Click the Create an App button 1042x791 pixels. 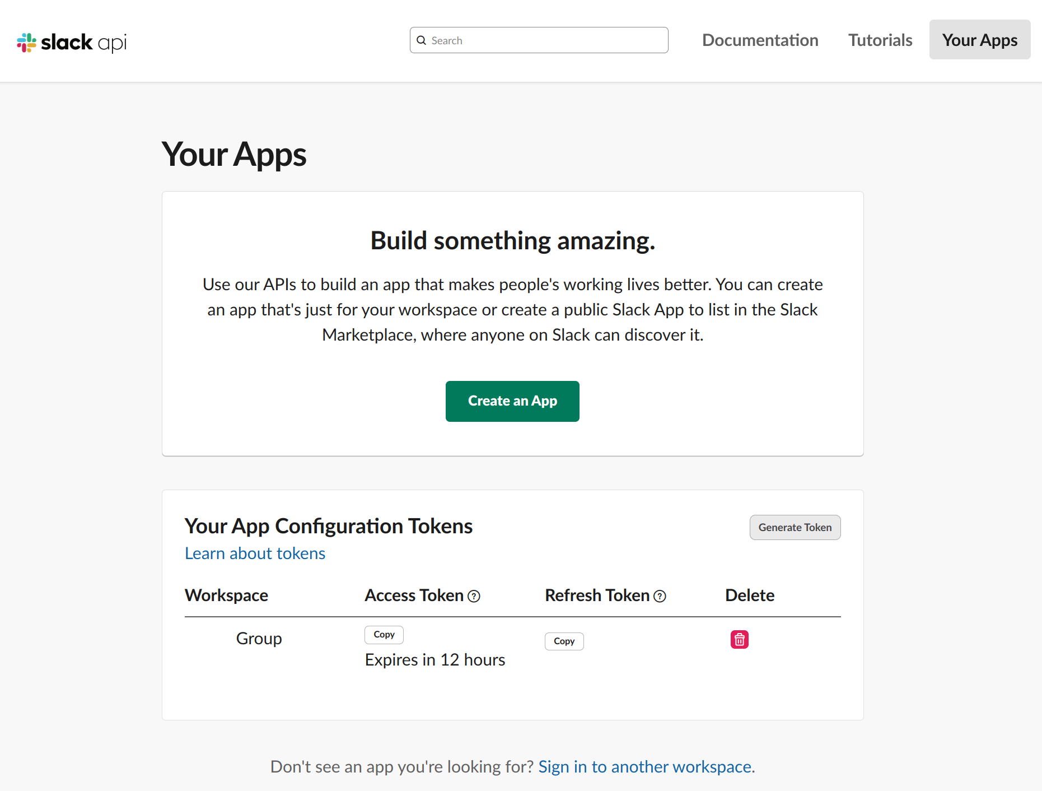512,401
